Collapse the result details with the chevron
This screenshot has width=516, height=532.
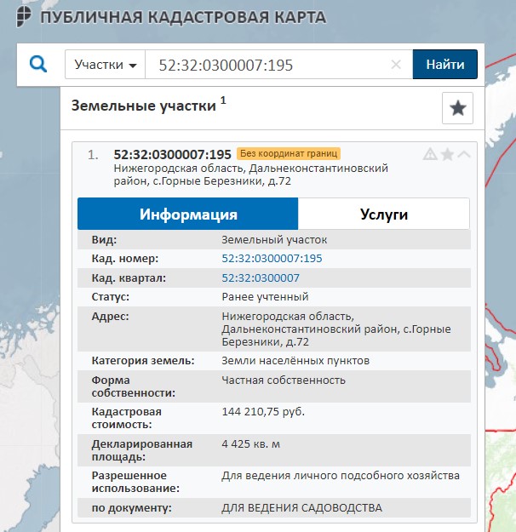click(463, 154)
